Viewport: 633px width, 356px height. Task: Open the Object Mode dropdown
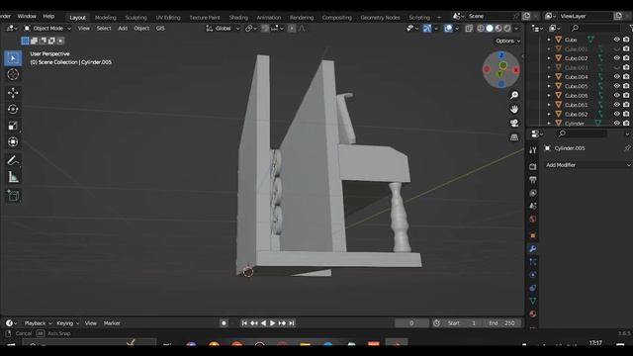47,29
